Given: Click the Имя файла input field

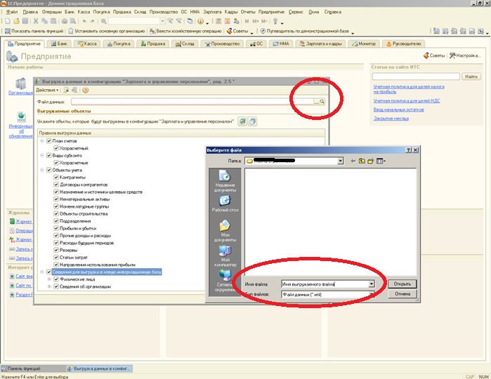Looking at the screenshot, I should click(325, 284).
